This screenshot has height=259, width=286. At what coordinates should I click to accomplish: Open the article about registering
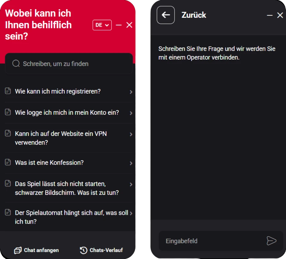tap(58, 91)
